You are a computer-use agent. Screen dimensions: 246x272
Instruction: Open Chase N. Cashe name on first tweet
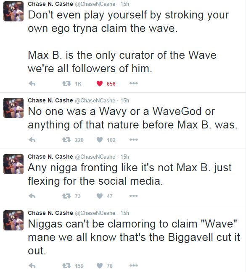(50, 4)
